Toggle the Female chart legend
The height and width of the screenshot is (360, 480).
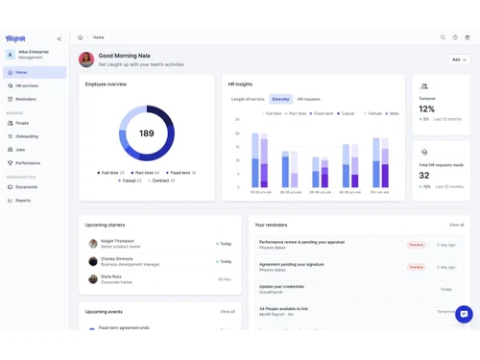coord(372,113)
